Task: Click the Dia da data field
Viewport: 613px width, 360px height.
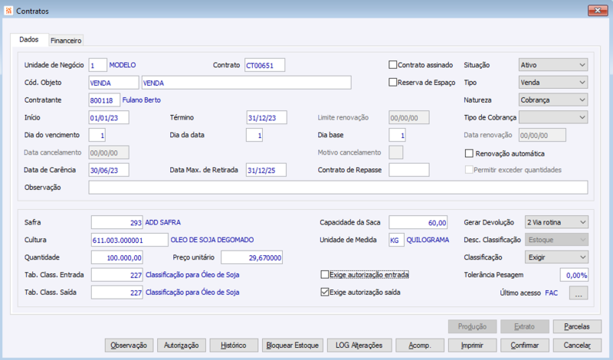Action: pyautogui.click(x=254, y=136)
